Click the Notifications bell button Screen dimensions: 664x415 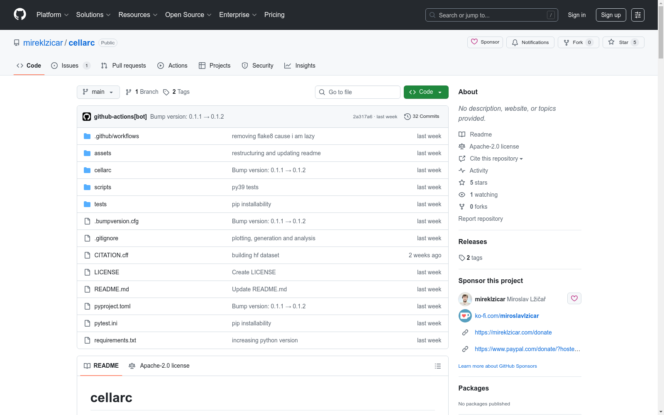tap(530, 42)
